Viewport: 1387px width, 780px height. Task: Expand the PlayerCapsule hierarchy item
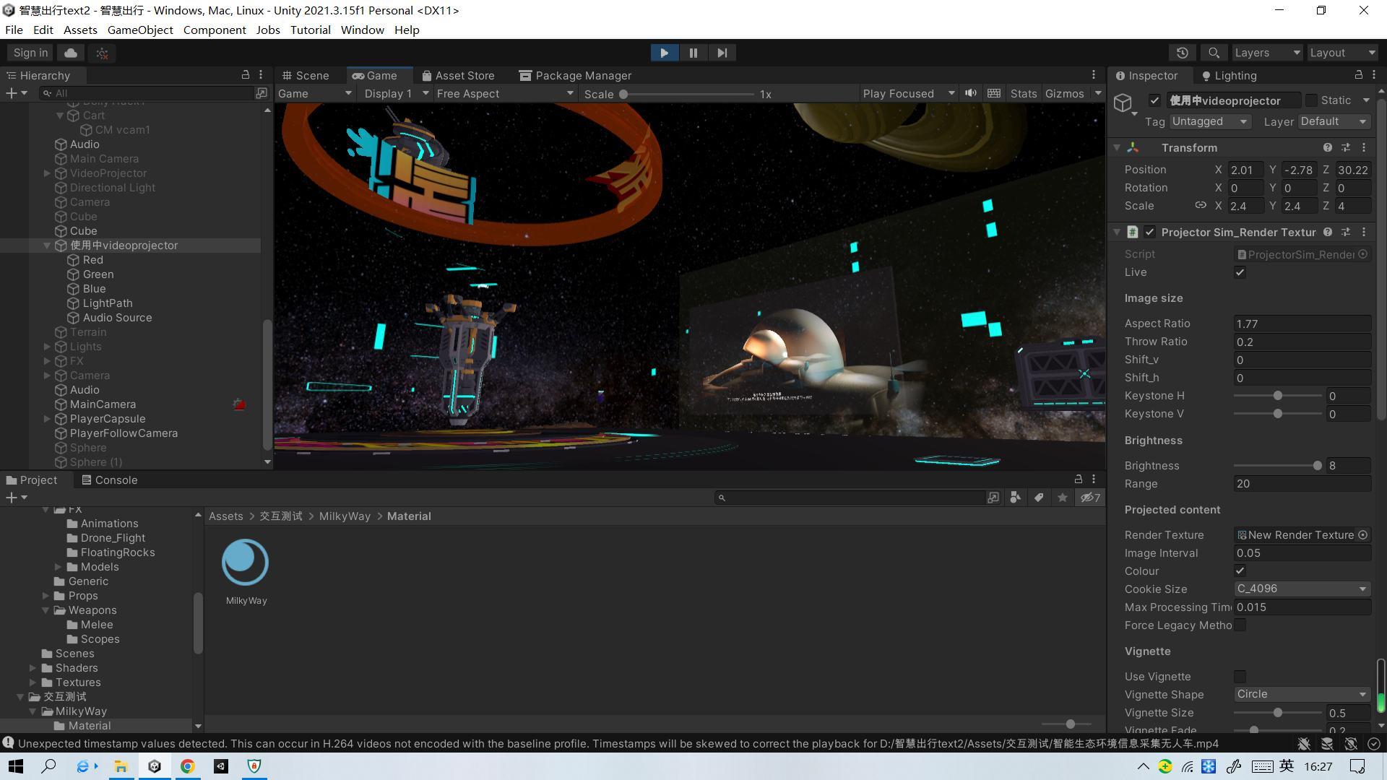click(47, 419)
